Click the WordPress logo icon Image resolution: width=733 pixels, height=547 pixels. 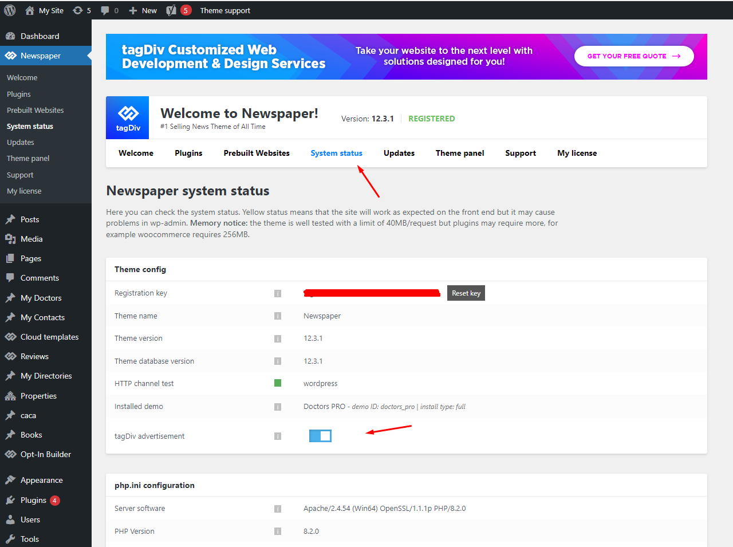pyautogui.click(x=10, y=10)
